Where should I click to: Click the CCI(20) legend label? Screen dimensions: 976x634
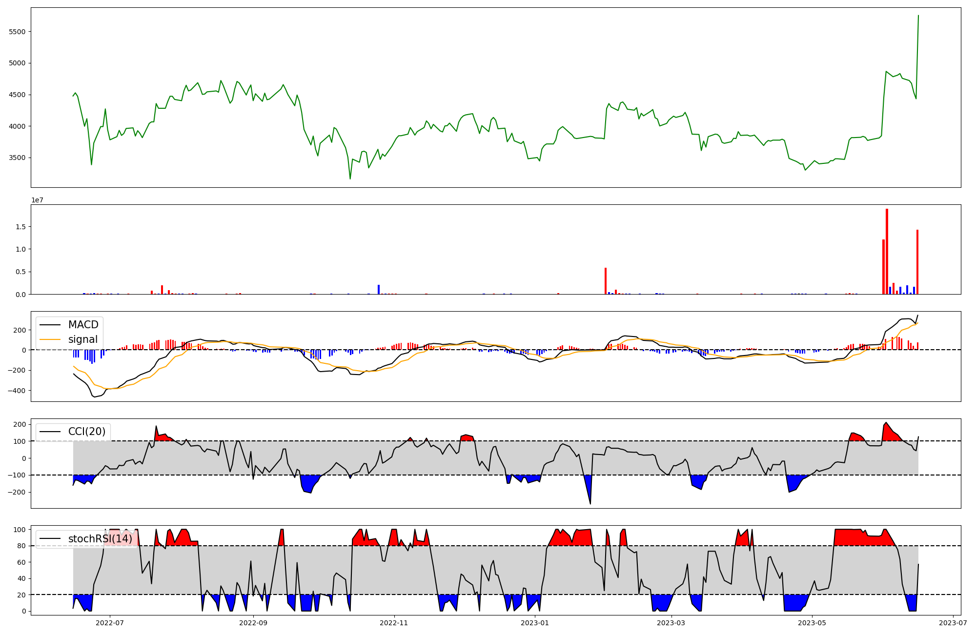click(x=87, y=432)
